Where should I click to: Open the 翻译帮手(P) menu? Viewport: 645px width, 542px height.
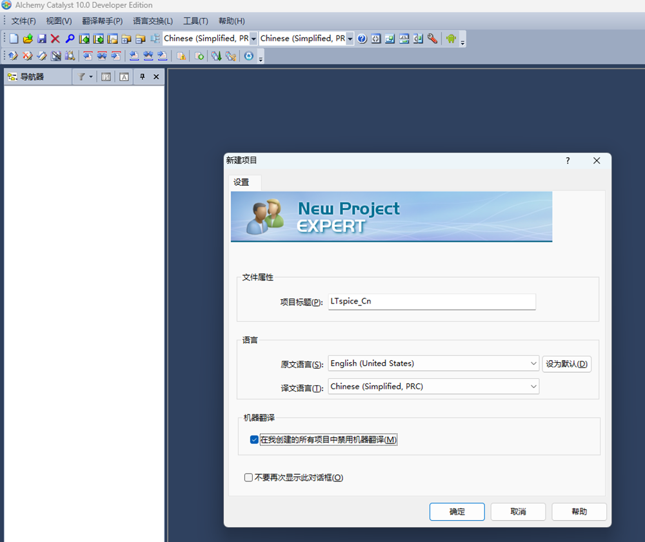pos(103,21)
